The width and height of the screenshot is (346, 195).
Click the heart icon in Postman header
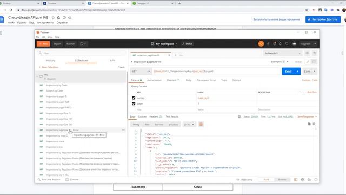(287, 44)
